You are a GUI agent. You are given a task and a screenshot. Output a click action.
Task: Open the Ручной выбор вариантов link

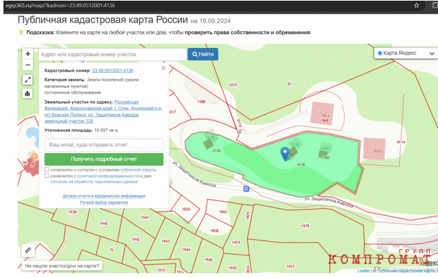(x=104, y=202)
